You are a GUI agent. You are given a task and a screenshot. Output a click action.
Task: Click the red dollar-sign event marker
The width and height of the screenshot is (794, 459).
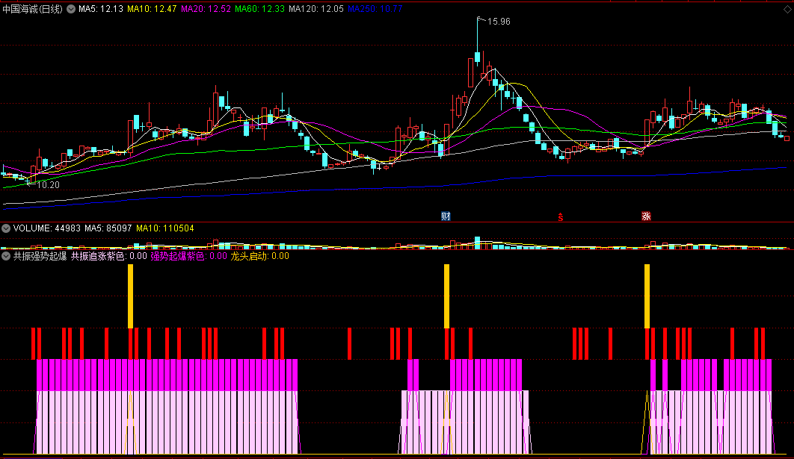coord(560,217)
